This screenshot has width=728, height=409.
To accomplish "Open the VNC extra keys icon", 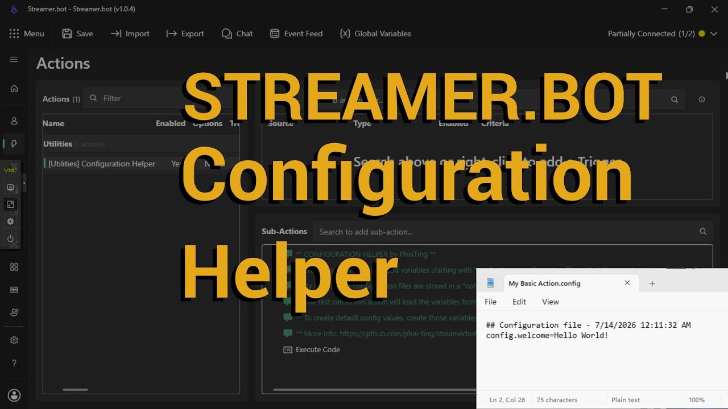I will click(10, 187).
